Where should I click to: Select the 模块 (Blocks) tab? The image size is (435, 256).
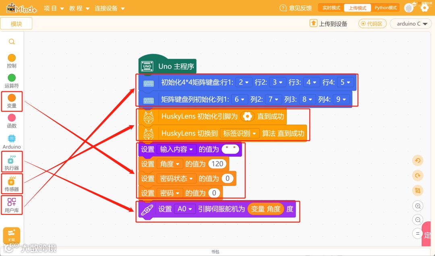pyautogui.click(x=16, y=24)
